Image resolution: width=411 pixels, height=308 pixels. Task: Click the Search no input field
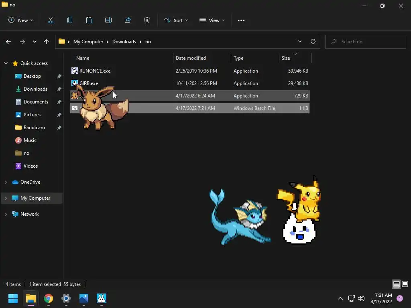click(365, 42)
